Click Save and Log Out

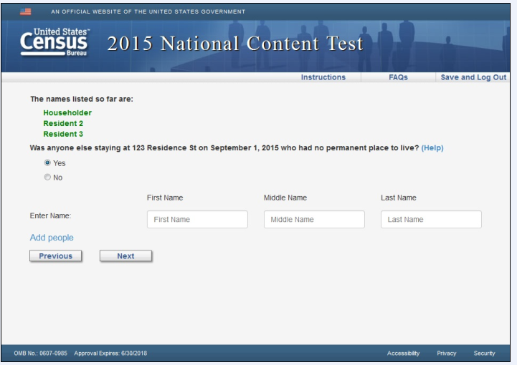click(x=473, y=77)
